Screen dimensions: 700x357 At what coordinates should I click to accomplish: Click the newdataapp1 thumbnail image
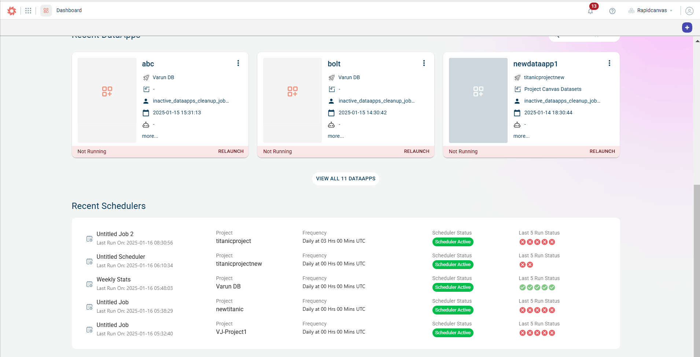pos(478,100)
